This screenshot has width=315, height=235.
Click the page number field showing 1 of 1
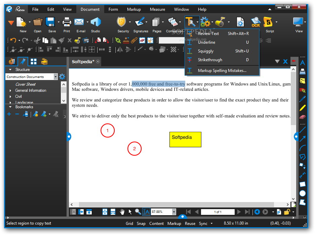218,212
